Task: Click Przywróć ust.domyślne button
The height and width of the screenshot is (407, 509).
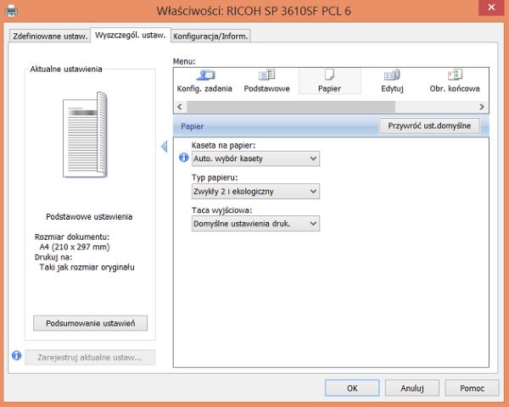Action: 429,125
